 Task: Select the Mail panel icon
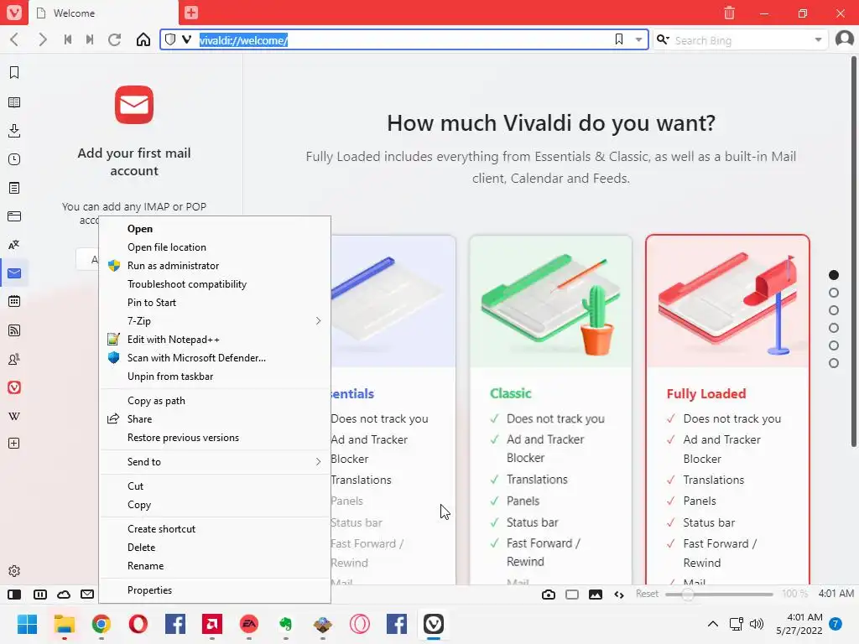pos(14,273)
